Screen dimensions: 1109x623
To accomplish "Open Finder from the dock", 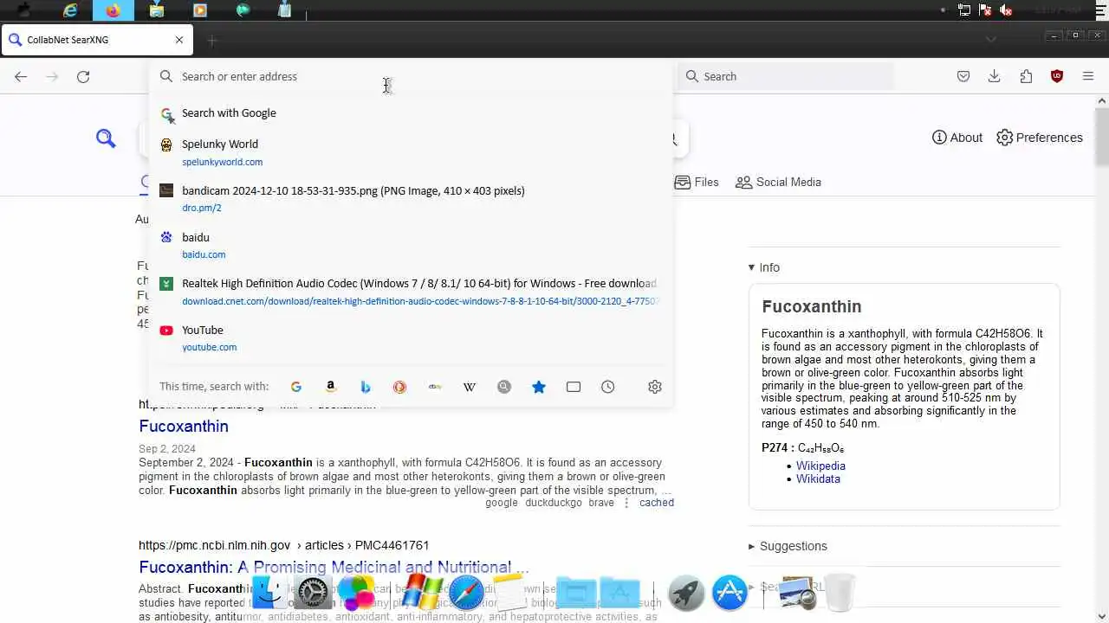I will tap(269, 593).
